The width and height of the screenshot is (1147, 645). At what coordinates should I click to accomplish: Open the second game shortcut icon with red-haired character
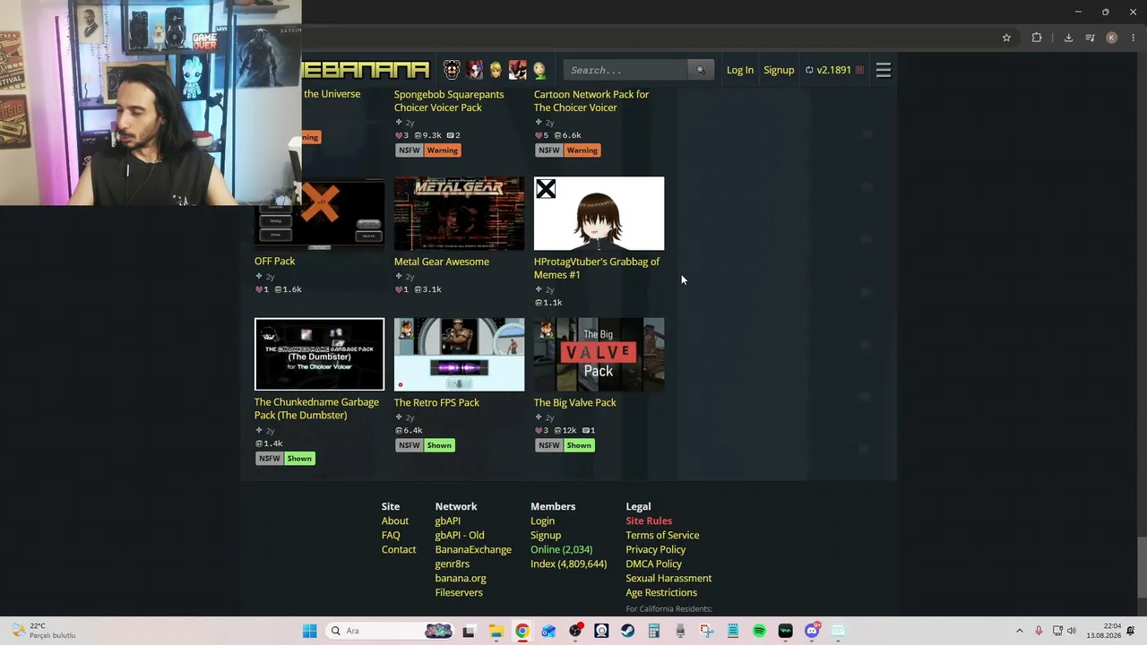click(x=474, y=70)
